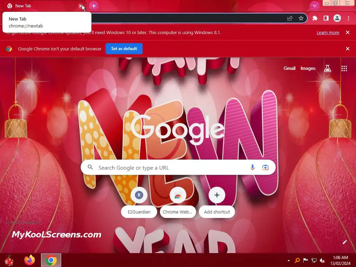Open the E2Guardian shortcut

tap(139, 203)
